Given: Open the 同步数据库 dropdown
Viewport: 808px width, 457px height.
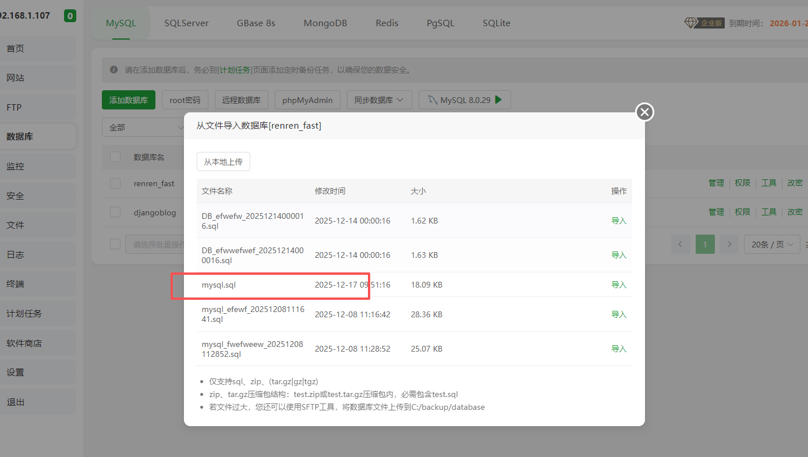Looking at the screenshot, I should click(x=379, y=100).
